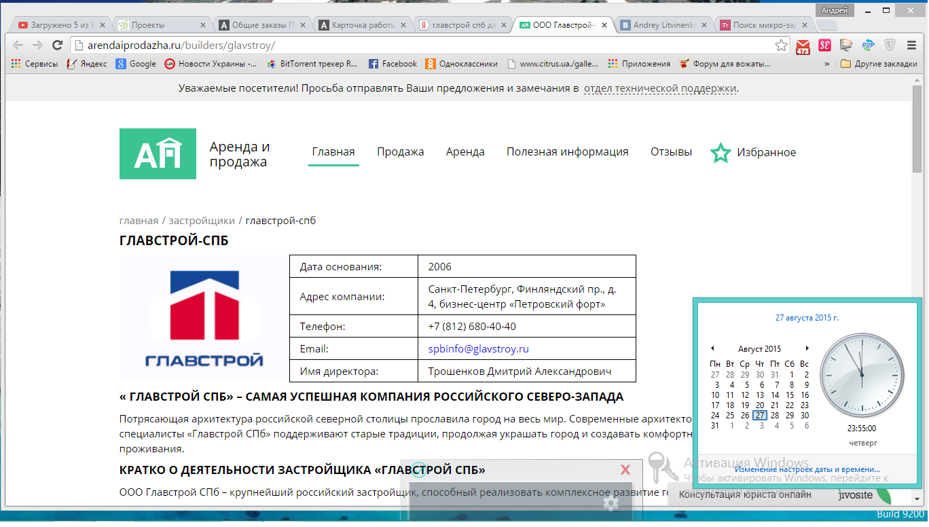Image resolution: width=929 pixels, height=527 pixels.
Task: Open the Gmail checker extension icon
Action: pyautogui.click(x=803, y=46)
